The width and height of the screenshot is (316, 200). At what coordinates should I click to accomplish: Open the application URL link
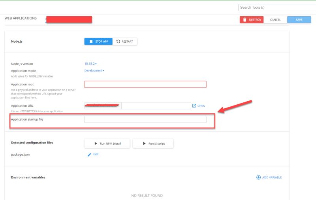(199, 106)
